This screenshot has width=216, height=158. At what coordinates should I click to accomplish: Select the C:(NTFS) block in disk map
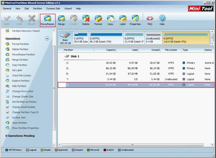[x=81, y=38]
